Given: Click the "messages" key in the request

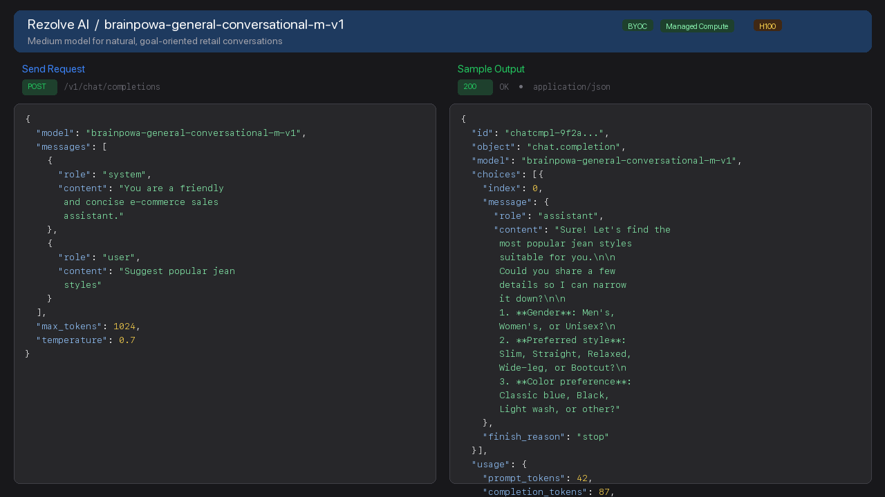Looking at the screenshot, I should pyautogui.click(x=64, y=147).
